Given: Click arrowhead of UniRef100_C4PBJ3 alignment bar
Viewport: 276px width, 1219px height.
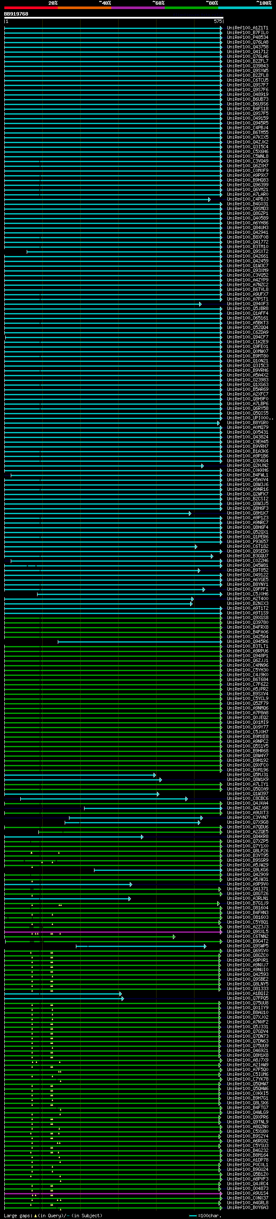Looking at the screenshot, I should pyautogui.click(x=210, y=199).
